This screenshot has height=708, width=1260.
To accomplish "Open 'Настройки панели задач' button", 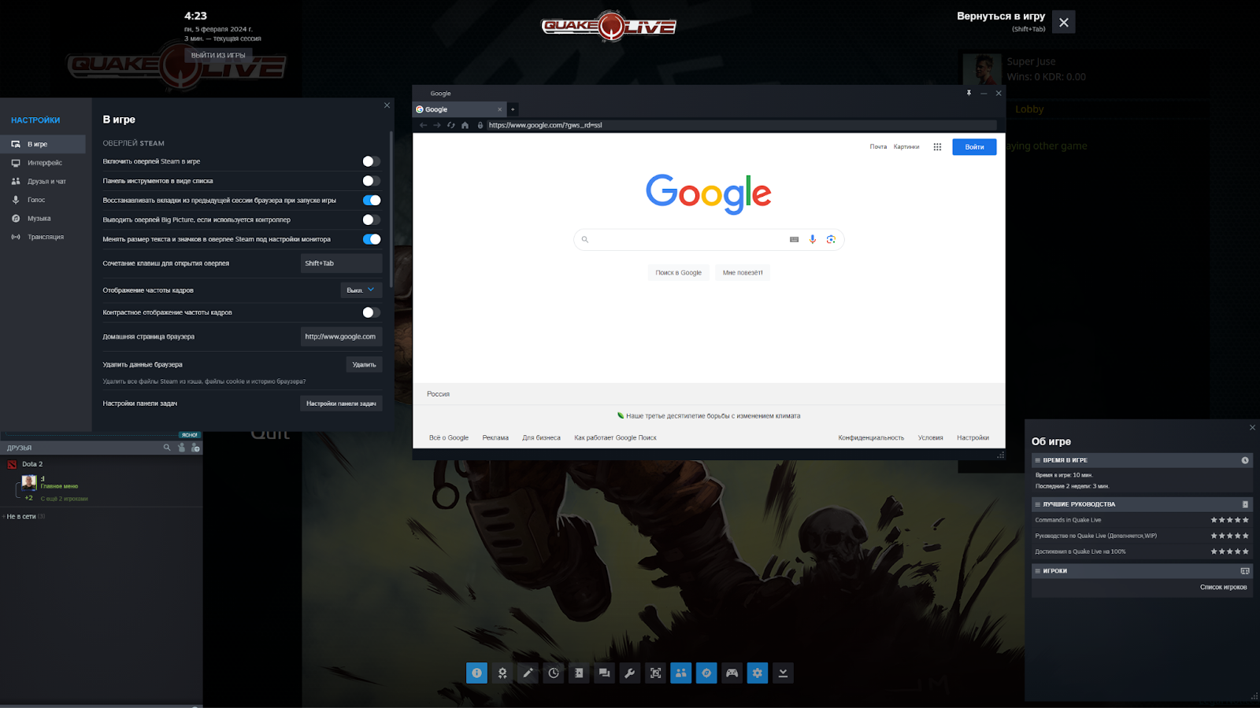I will 341,404.
